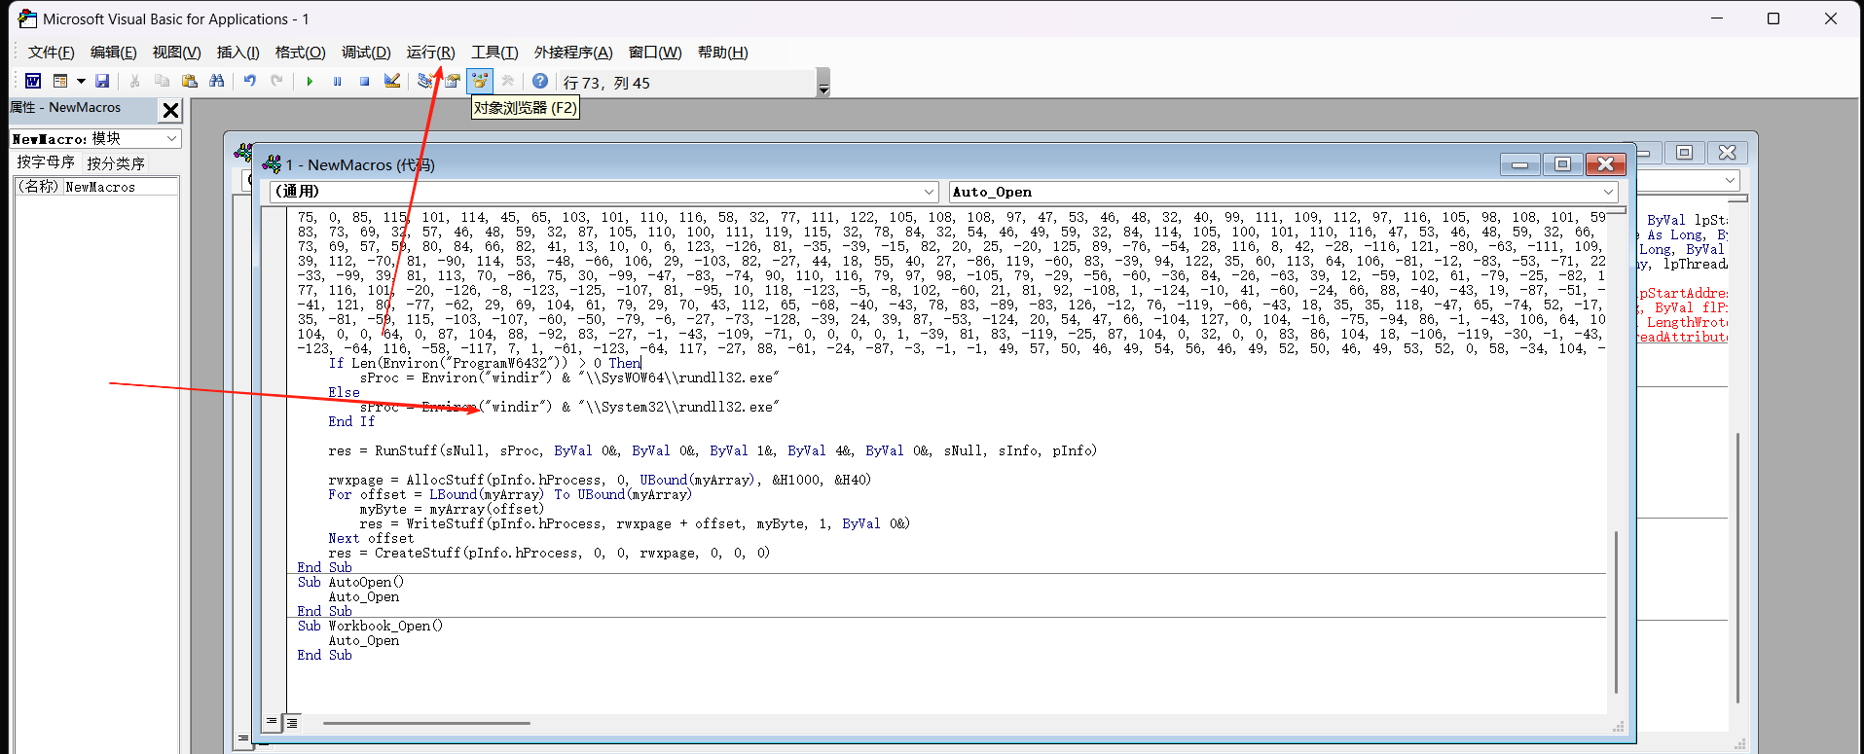Open the 视图(V) menu
1864x754 pixels.
[176, 53]
